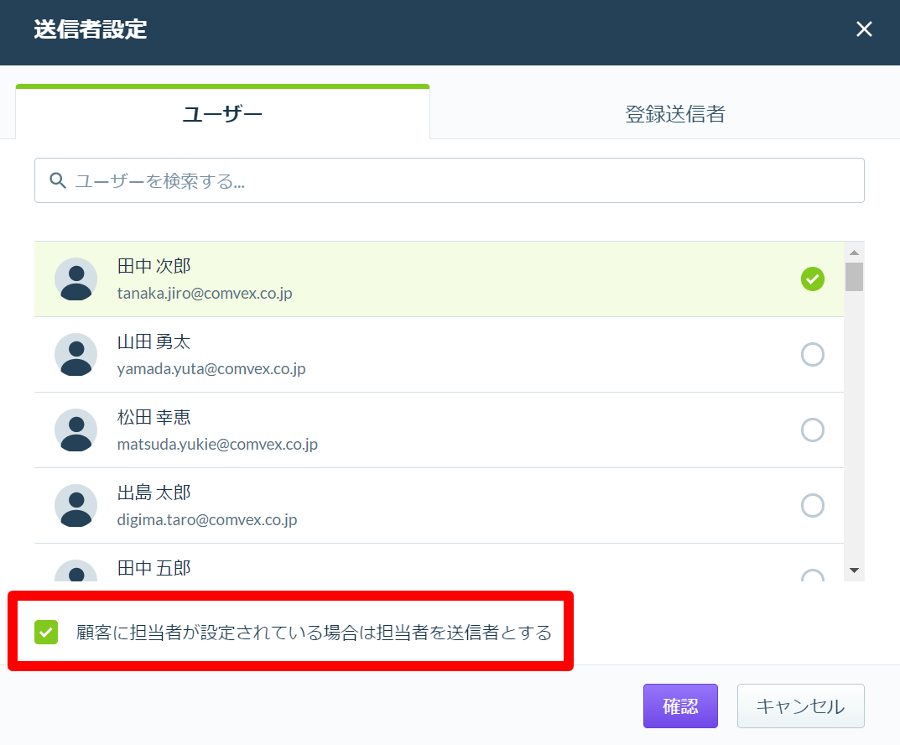This screenshot has width=900, height=745.
Task: Click the キャンセル button
Action: (x=801, y=706)
